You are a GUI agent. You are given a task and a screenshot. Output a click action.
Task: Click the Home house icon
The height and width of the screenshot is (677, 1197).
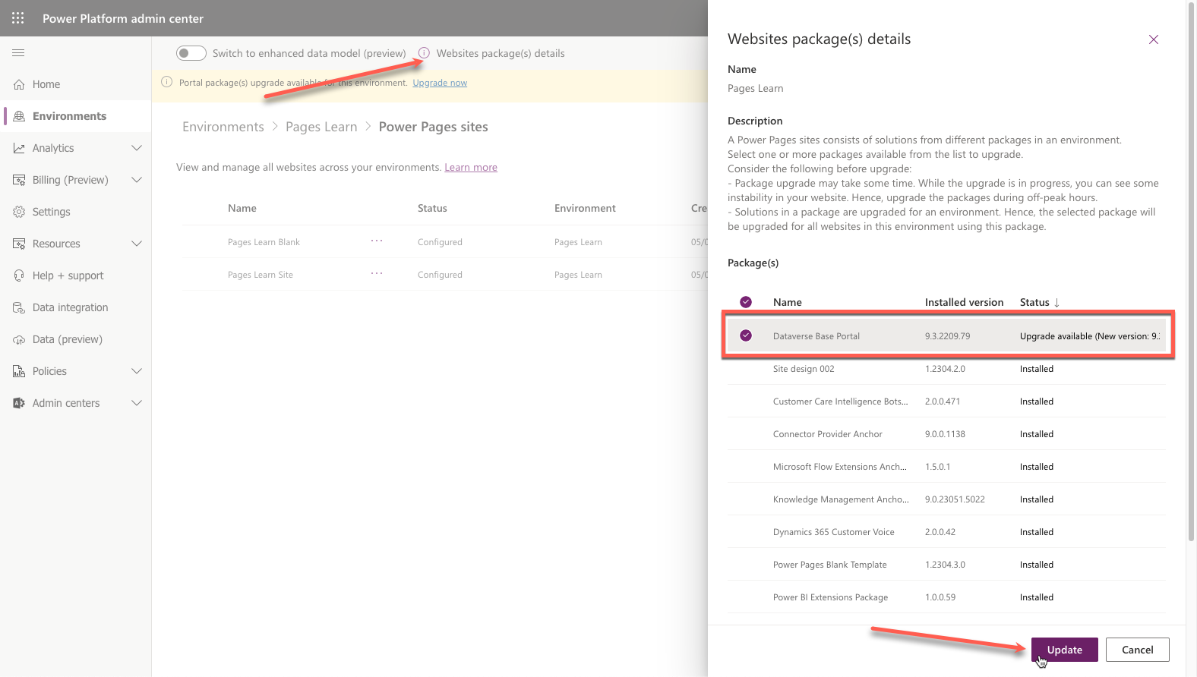tap(19, 84)
